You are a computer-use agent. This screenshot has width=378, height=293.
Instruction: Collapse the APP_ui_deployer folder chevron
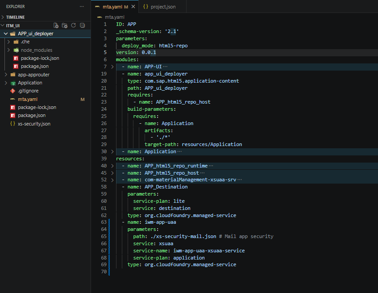(6, 33)
